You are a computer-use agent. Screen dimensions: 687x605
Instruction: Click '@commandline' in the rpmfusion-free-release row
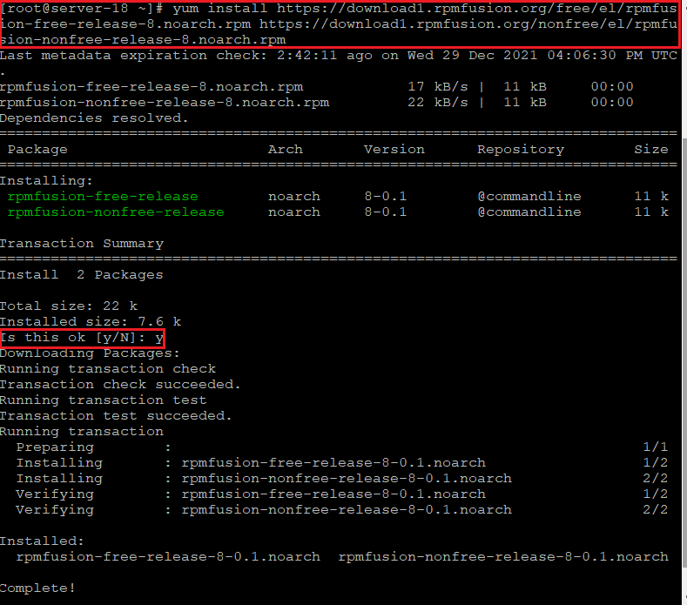point(529,196)
